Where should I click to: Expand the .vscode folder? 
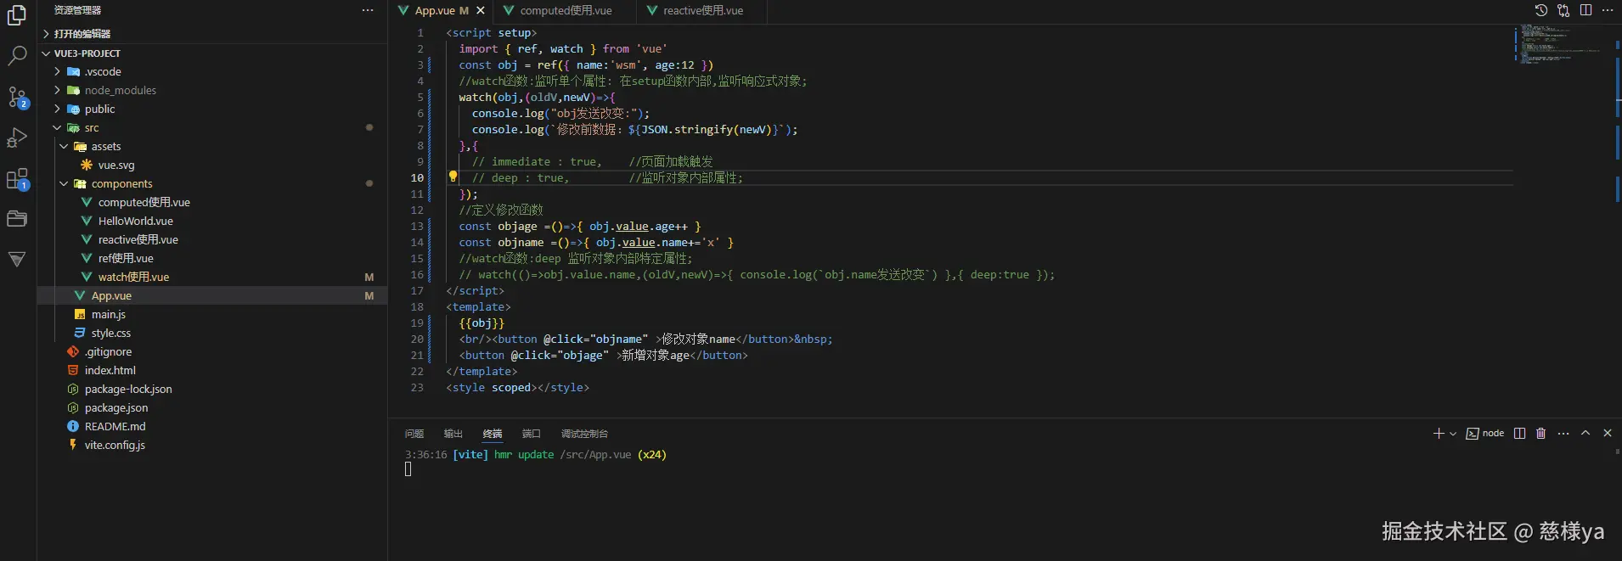coord(212,72)
